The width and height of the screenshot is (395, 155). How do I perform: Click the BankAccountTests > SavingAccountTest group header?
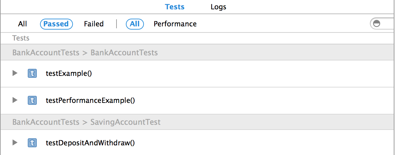(x=86, y=122)
